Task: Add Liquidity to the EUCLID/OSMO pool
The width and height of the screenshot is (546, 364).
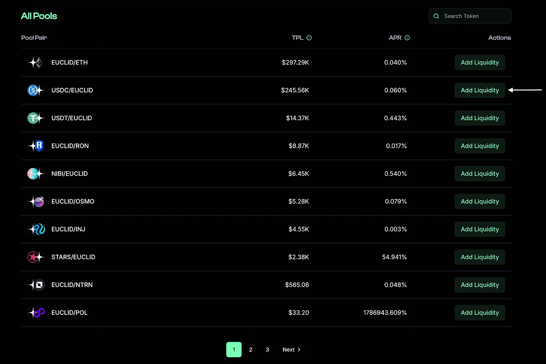Action: tap(480, 201)
